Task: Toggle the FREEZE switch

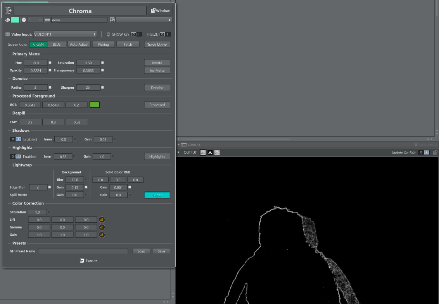Action: click(165, 34)
